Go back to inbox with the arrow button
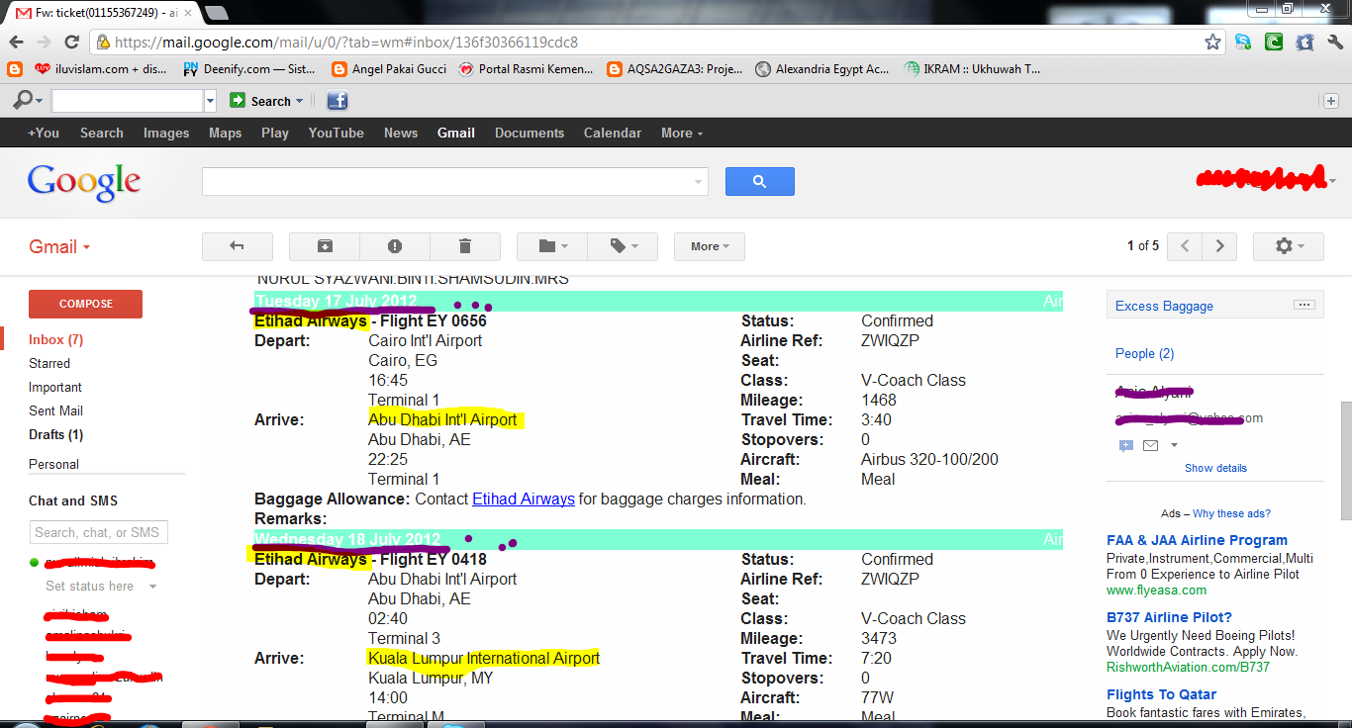Image resolution: width=1352 pixels, height=728 pixels. pos(237,246)
